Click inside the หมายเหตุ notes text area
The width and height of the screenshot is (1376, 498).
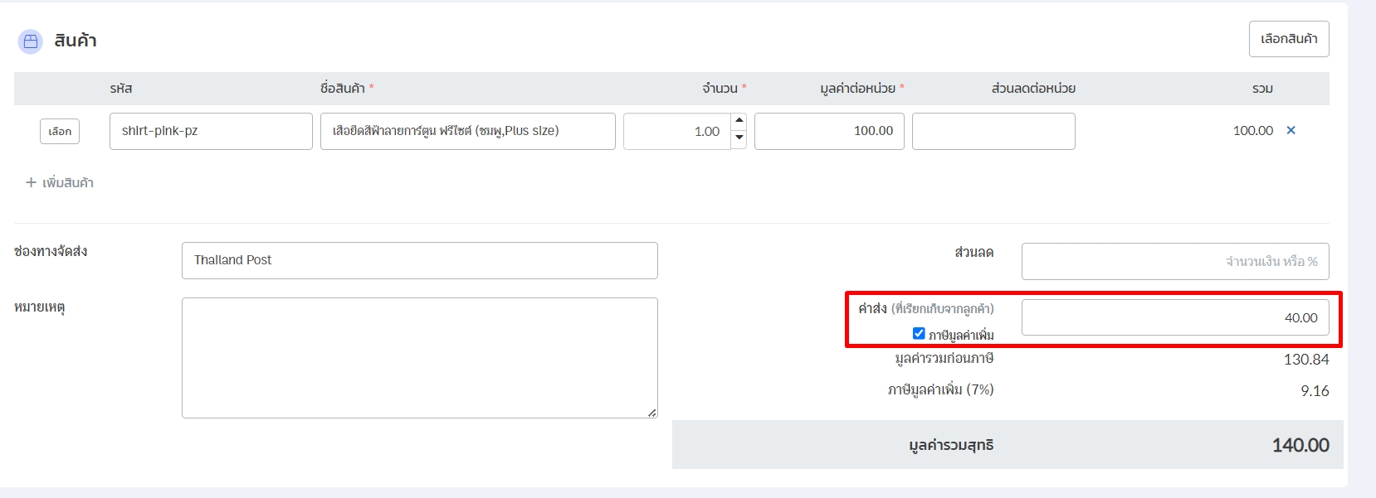419,357
